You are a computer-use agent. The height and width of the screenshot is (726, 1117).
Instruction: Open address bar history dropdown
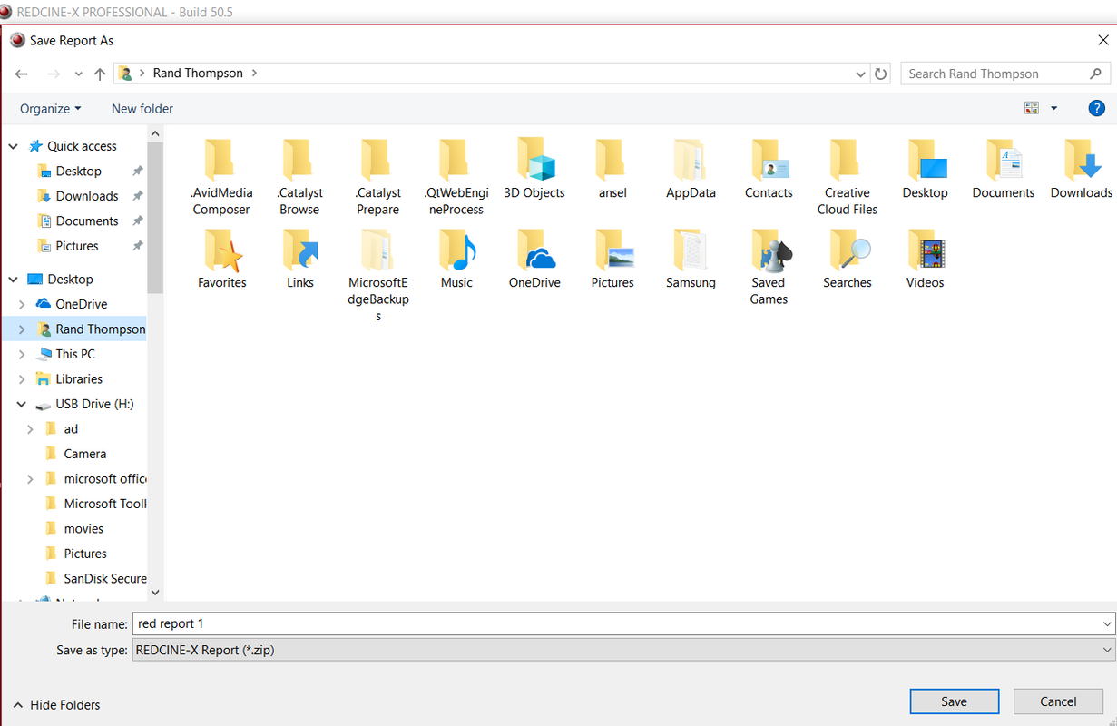[x=861, y=74]
